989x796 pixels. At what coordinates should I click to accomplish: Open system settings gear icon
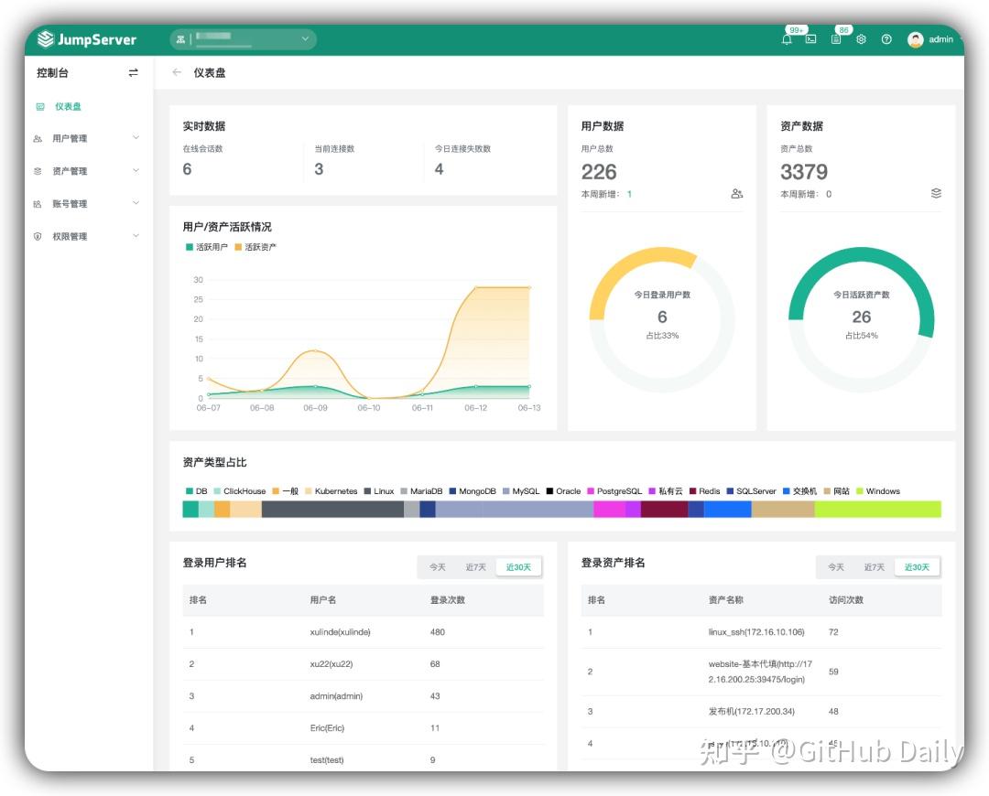[861, 39]
